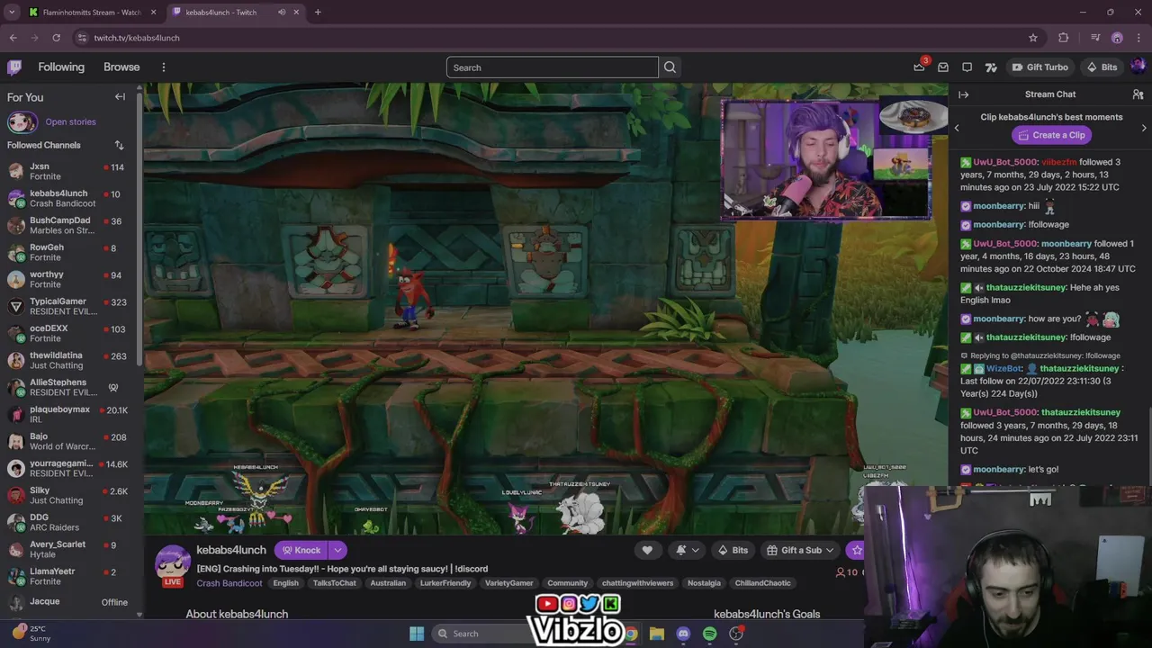Focus the Twitch search field

coord(553,67)
